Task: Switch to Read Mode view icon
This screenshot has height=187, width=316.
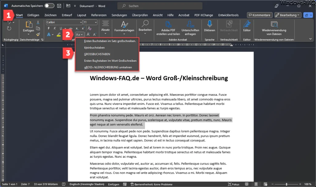Action: coord(247,184)
